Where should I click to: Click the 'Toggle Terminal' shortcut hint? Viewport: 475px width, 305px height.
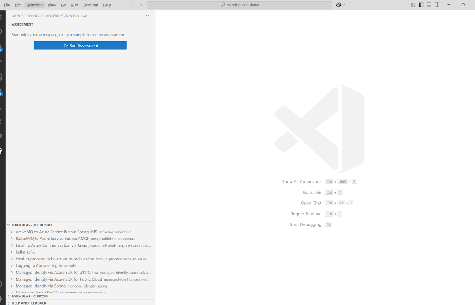coord(306,214)
